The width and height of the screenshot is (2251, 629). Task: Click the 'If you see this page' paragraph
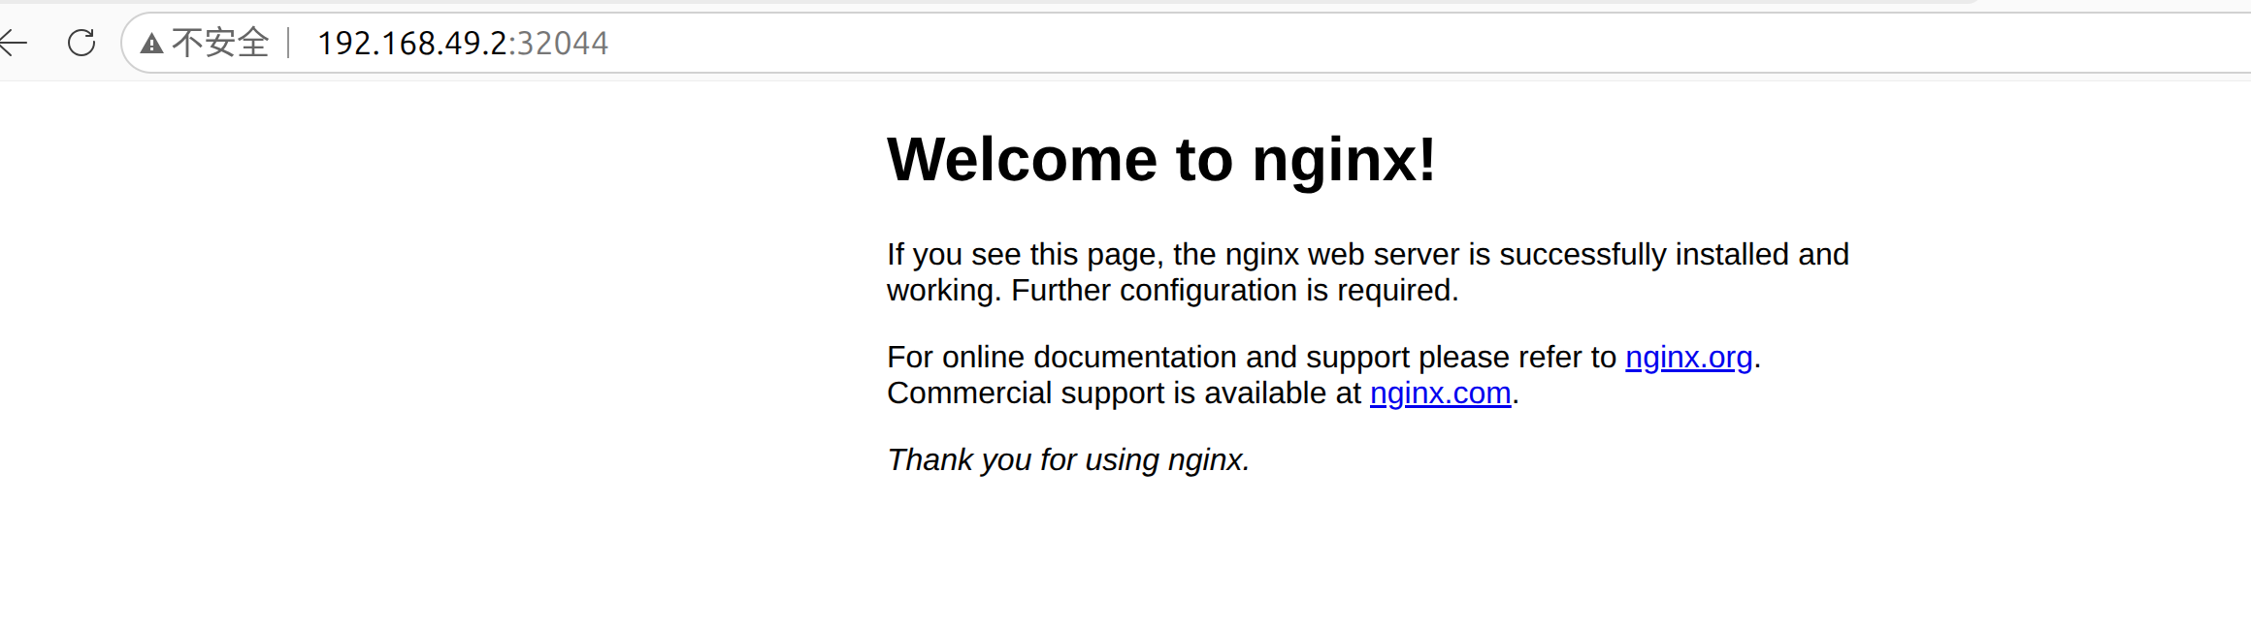coord(1368,272)
